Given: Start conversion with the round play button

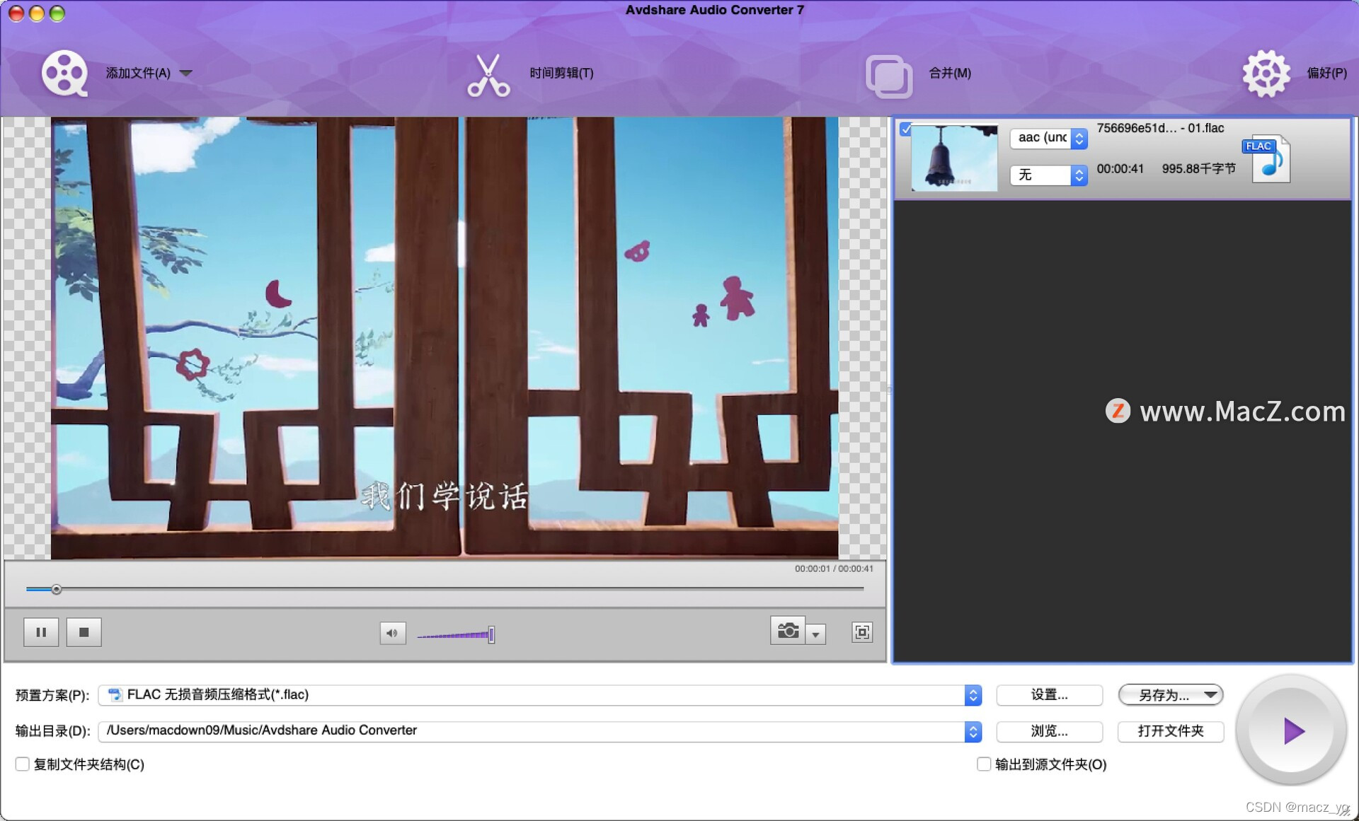Looking at the screenshot, I should point(1292,730).
